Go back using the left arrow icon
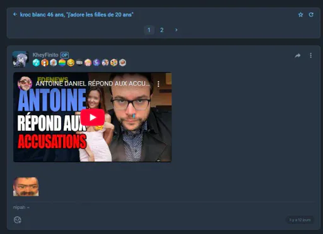323x234 pixels. point(15,14)
